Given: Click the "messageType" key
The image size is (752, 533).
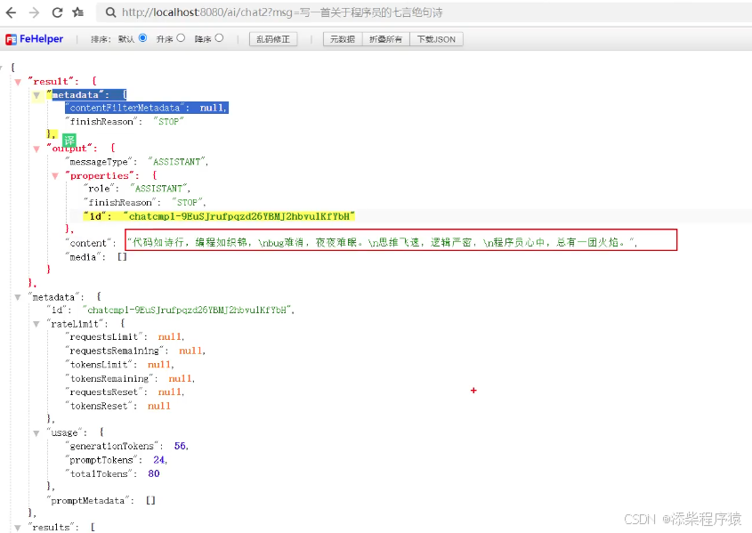Looking at the screenshot, I should pos(99,162).
